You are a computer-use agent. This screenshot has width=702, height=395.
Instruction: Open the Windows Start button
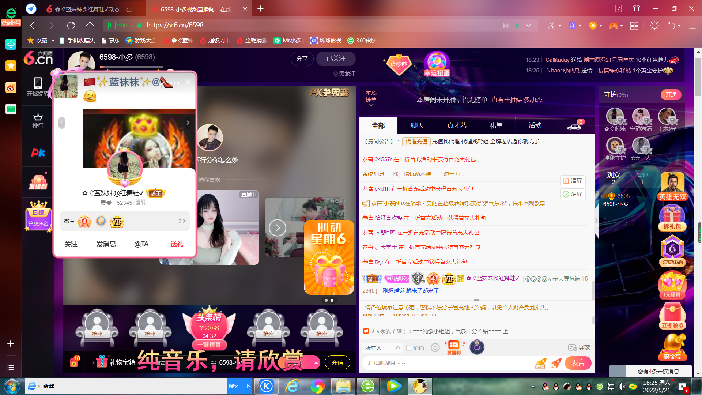(x=12, y=386)
